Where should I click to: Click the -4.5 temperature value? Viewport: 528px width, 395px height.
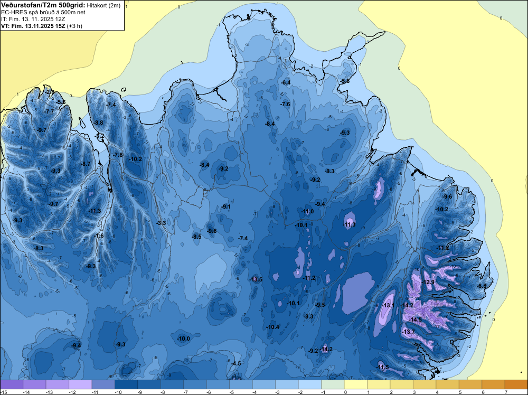[236, 363]
